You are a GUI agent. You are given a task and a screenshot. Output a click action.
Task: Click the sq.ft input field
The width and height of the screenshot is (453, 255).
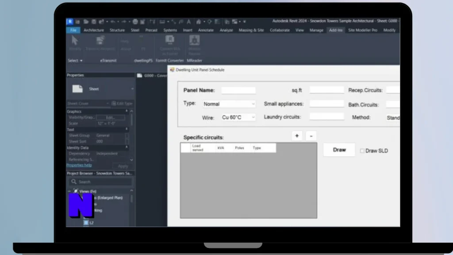pos(326,90)
